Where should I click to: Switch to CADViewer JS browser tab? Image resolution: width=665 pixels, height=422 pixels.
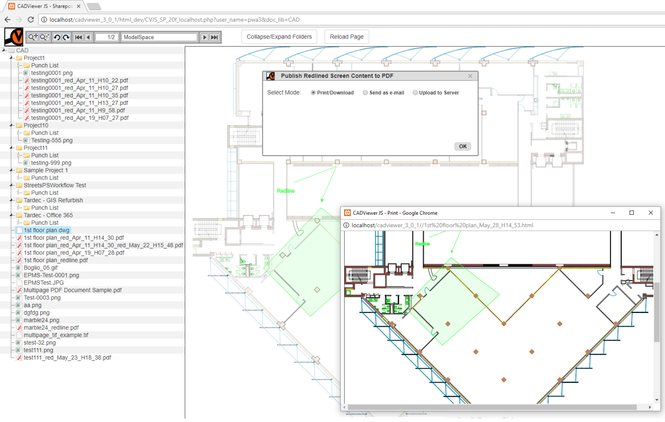43,6
